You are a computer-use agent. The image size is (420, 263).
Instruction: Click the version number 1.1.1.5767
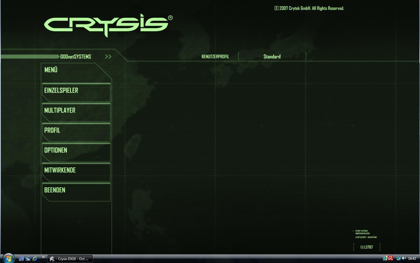coord(367,247)
